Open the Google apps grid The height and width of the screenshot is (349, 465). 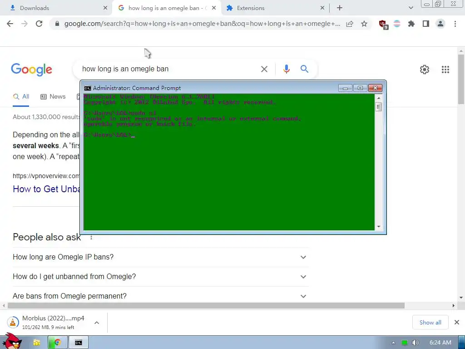445,70
